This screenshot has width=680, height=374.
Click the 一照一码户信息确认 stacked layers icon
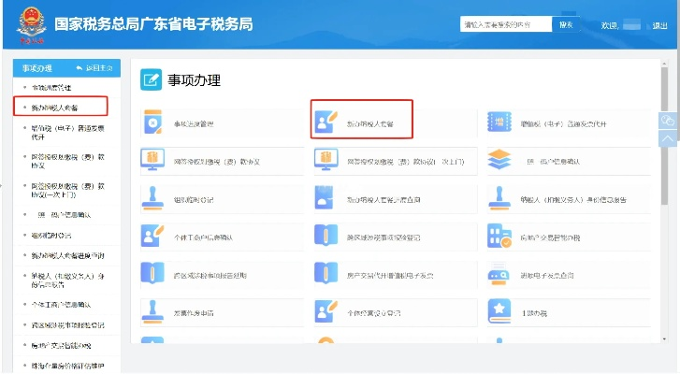click(x=499, y=160)
